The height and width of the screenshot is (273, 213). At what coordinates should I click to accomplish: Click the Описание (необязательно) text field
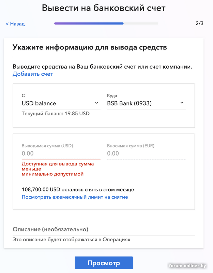tap(104, 229)
